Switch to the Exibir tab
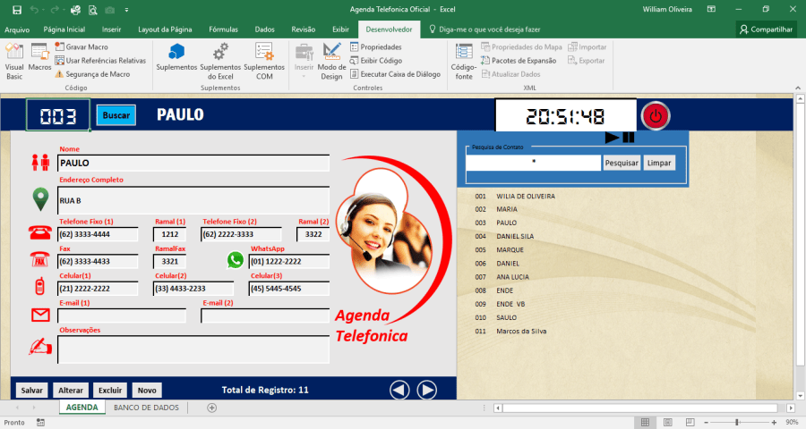806x429 pixels. (340, 29)
